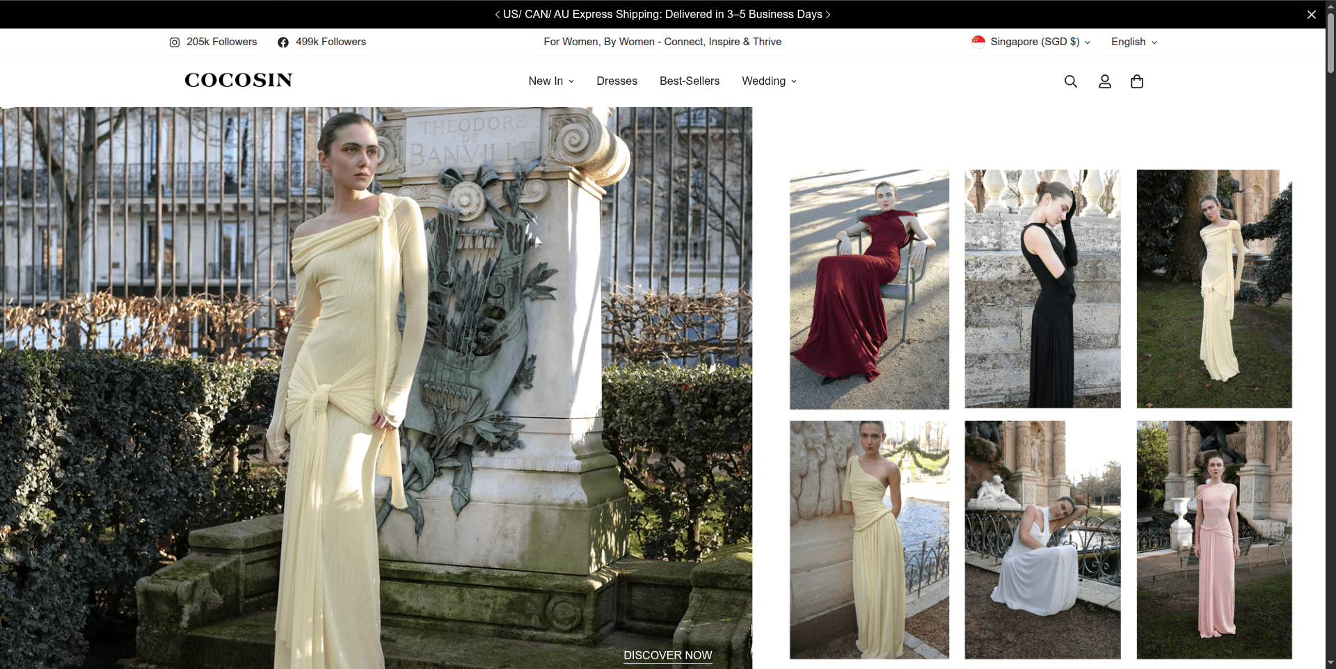The height and width of the screenshot is (669, 1336).
Task: Open the yellow dress on grass photo
Action: 1214,289
